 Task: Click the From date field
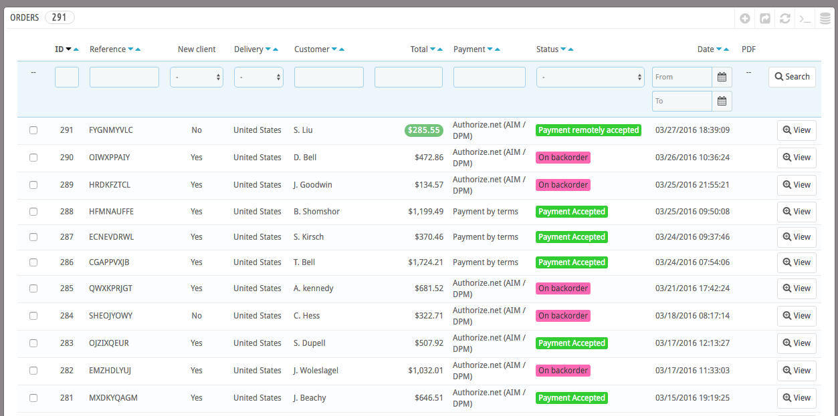pos(682,77)
